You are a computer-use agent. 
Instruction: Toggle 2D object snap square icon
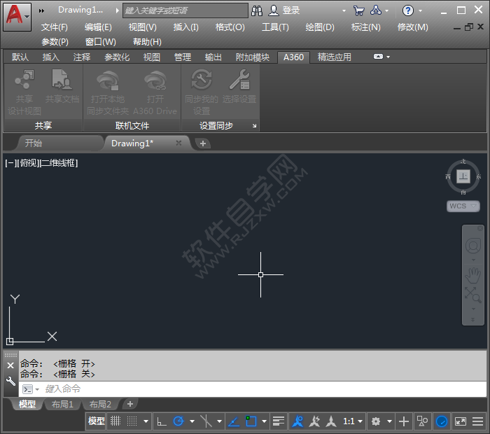[251, 421]
